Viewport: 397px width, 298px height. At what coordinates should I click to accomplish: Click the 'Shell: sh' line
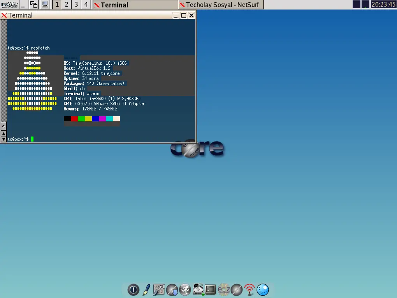(x=74, y=89)
